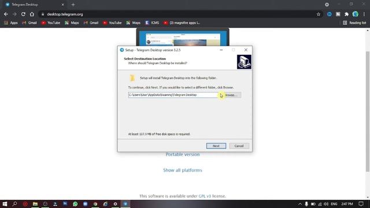Open the Chrome extensions puzzle icon
The width and height of the screenshot is (370, 208).
pyautogui.click(x=346, y=14)
